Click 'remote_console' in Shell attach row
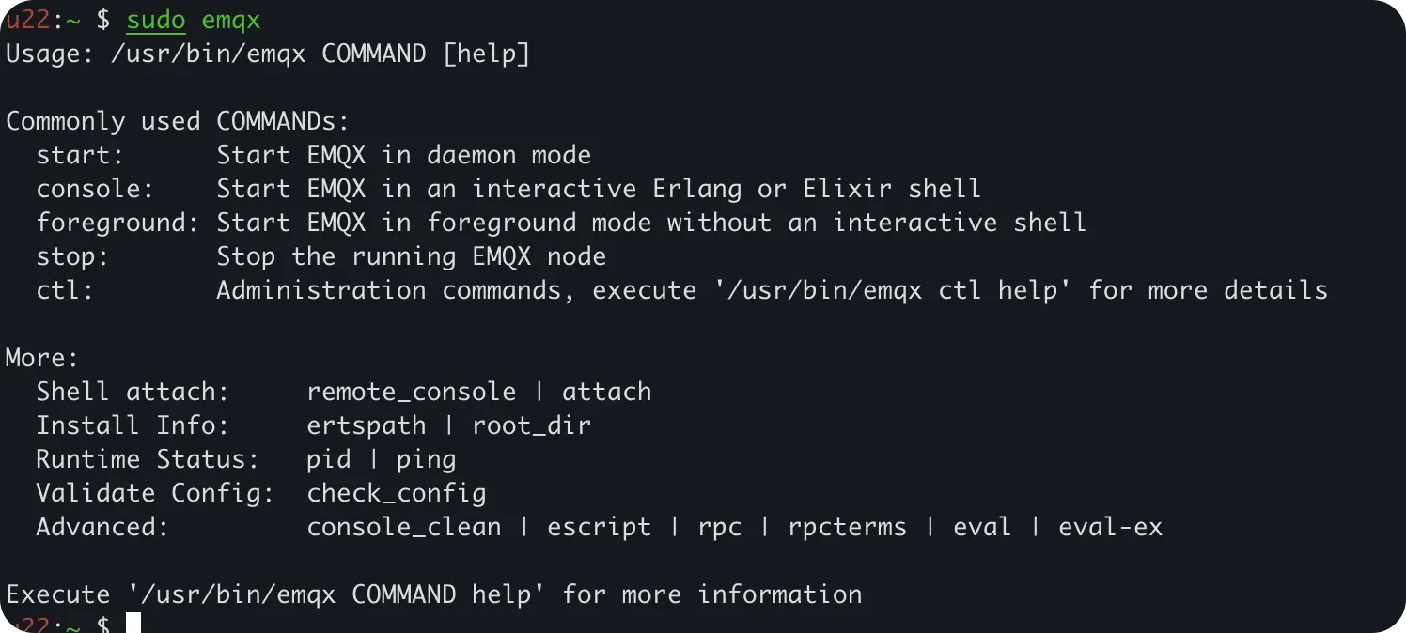Screen dimensions: 1406x633 click(x=412, y=392)
